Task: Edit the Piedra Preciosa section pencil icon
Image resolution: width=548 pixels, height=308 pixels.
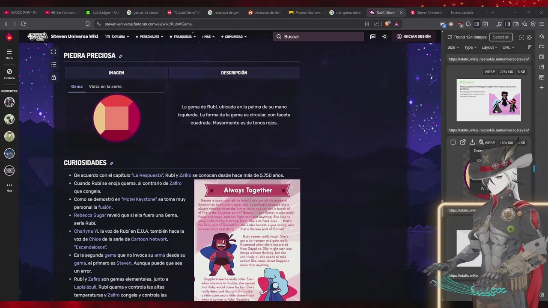Action: [121, 56]
